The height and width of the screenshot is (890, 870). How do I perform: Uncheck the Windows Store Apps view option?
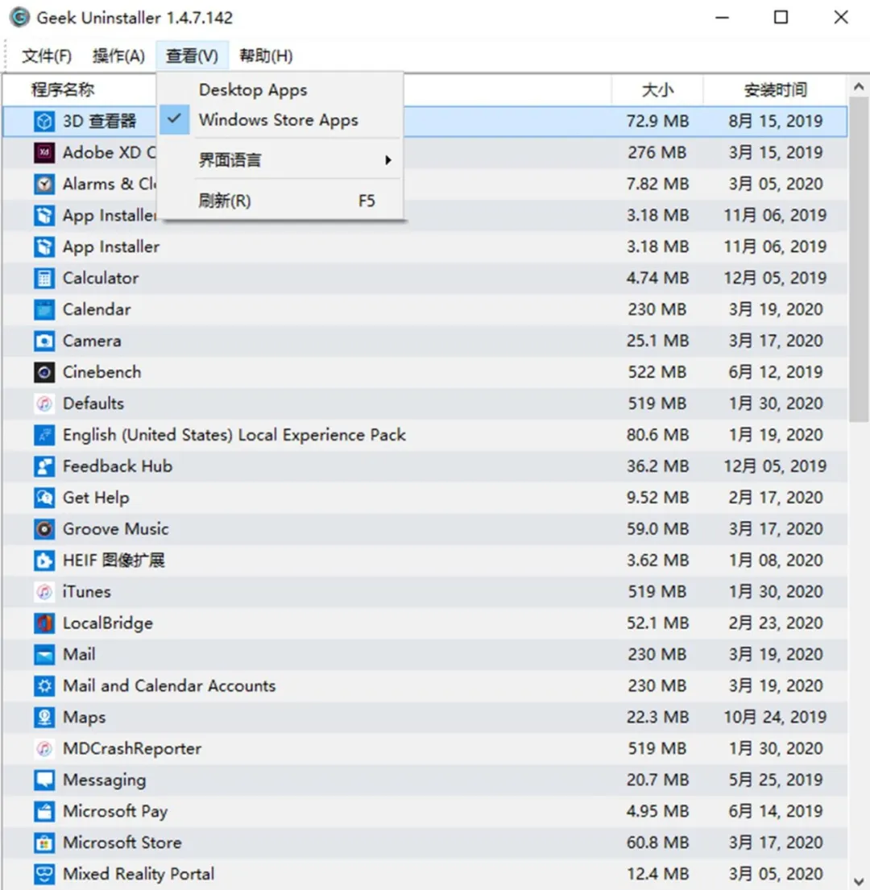pos(281,120)
